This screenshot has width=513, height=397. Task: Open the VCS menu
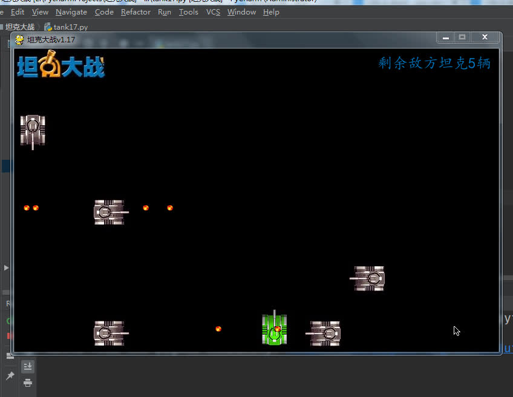[213, 12]
